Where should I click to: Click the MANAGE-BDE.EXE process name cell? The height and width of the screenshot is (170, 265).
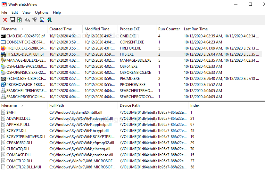tap(136, 60)
